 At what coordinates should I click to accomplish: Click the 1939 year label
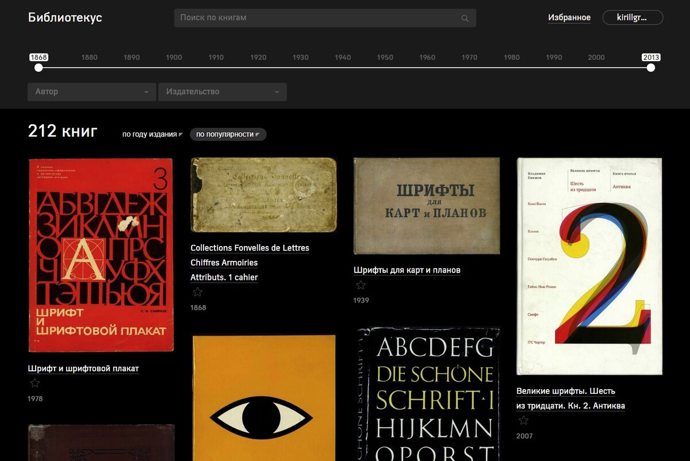click(x=361, y=301)
